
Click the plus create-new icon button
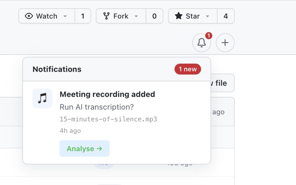[x=225, y=43]
